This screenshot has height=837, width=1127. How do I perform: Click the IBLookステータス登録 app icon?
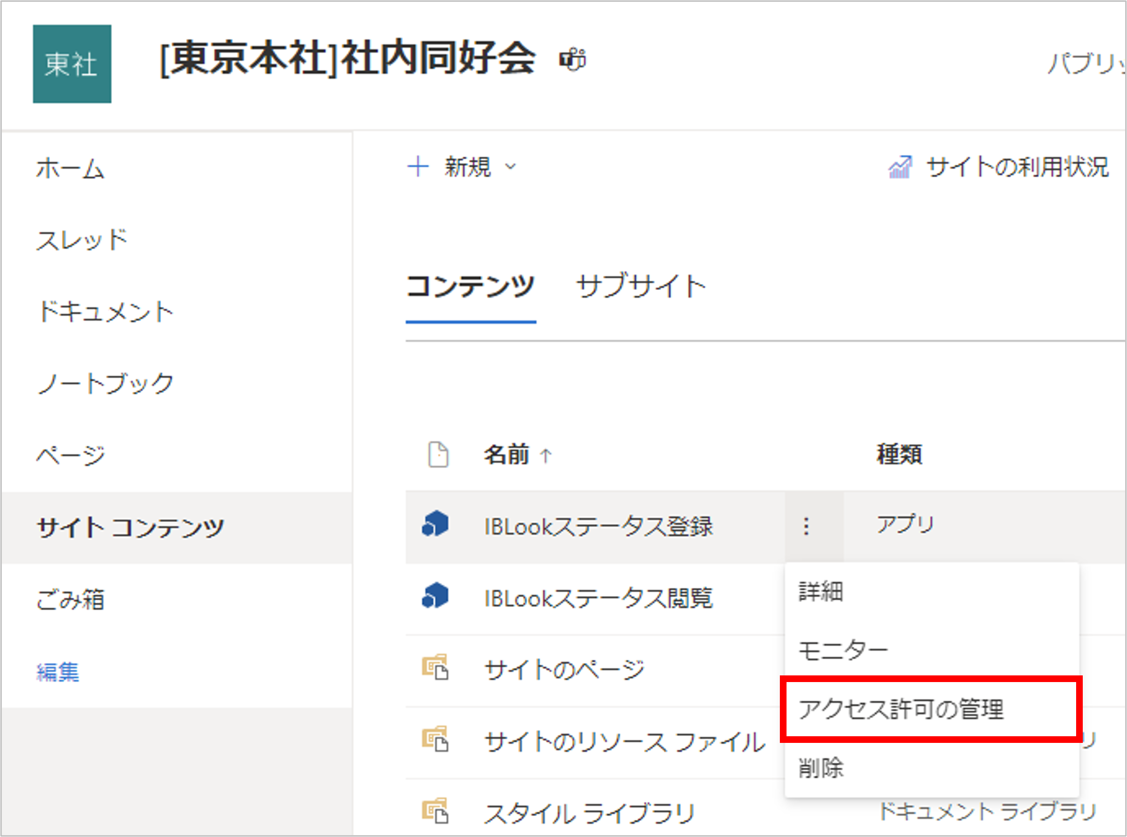pyautogui.click(x=435, y=524)
